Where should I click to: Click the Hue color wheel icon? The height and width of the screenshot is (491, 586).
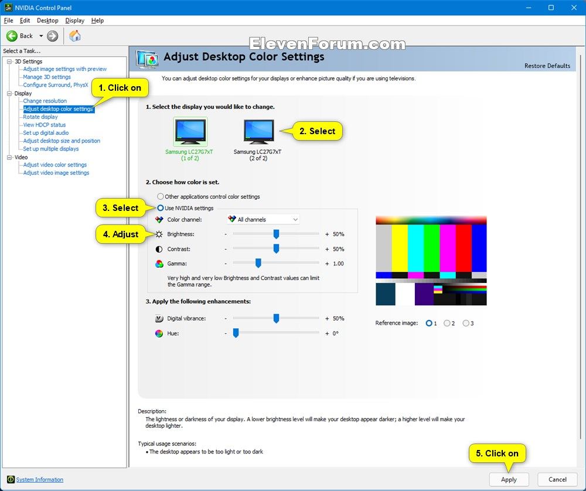[x=158, y=333]
